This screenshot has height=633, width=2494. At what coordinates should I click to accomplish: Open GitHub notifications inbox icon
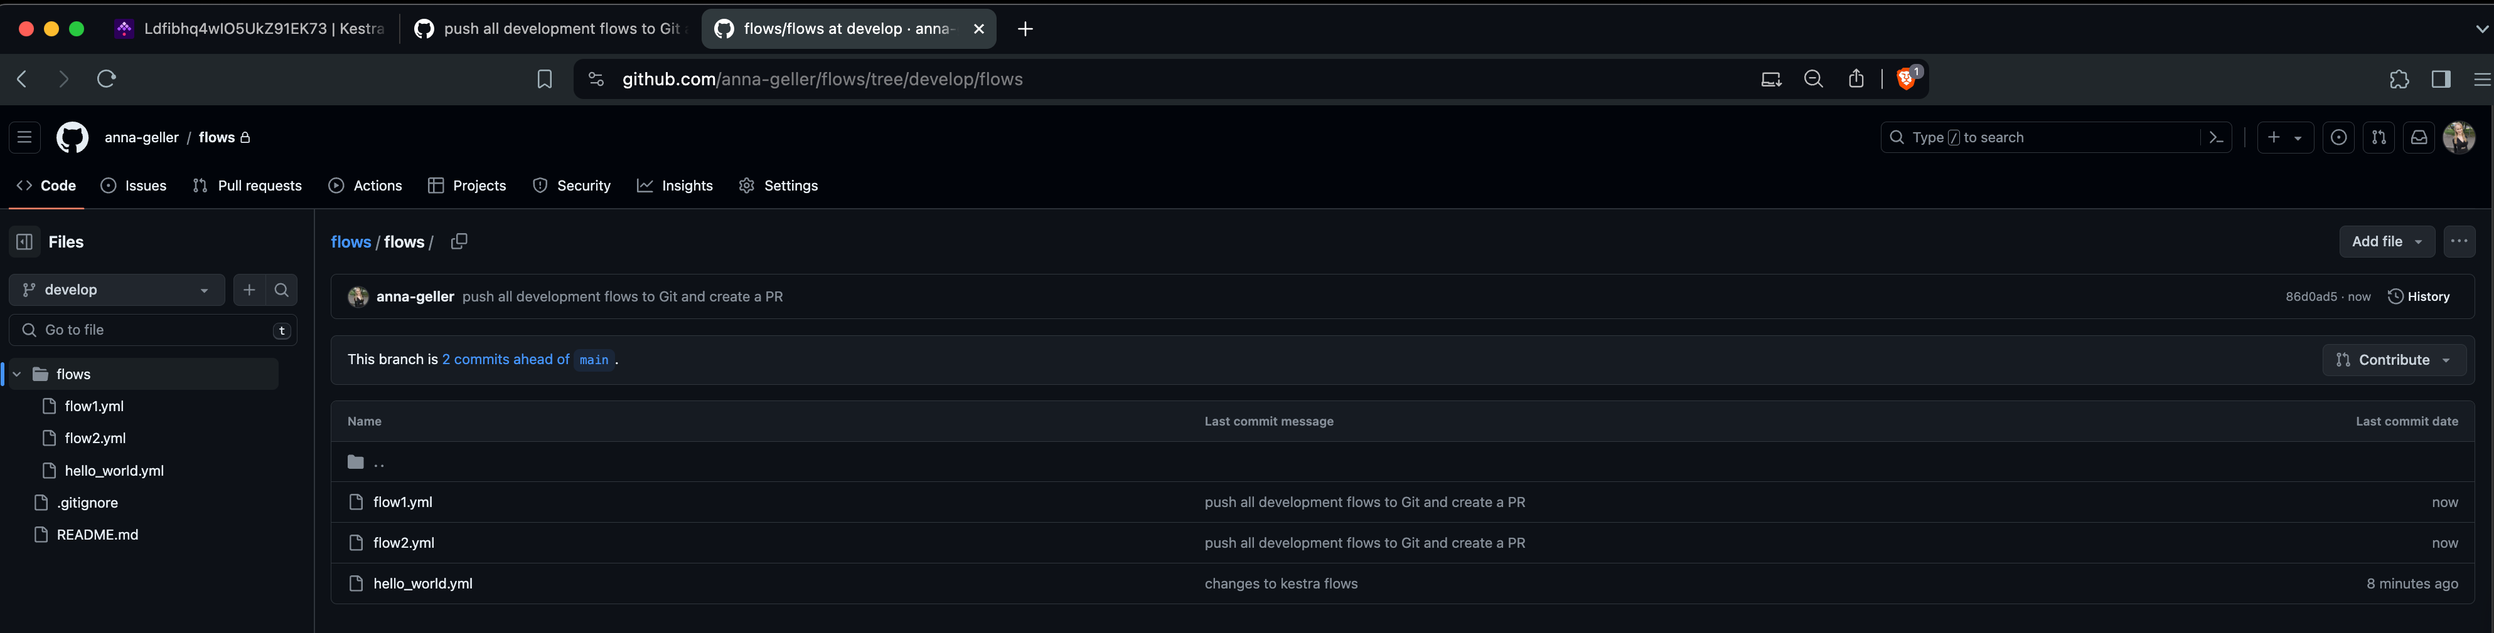tap(2419, 137)
